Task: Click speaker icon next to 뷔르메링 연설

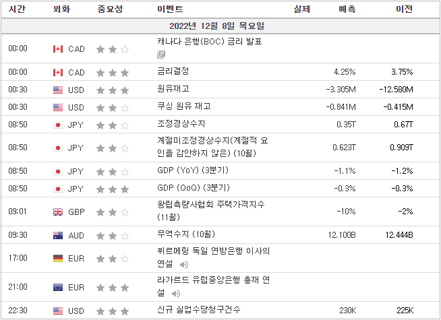Action: click(183, 265)
